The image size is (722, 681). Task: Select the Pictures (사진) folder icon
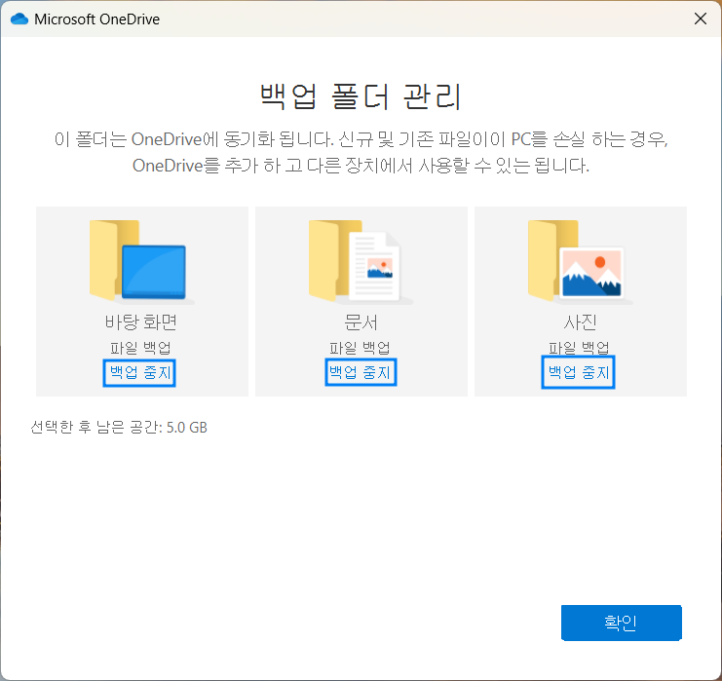point(580,262)
